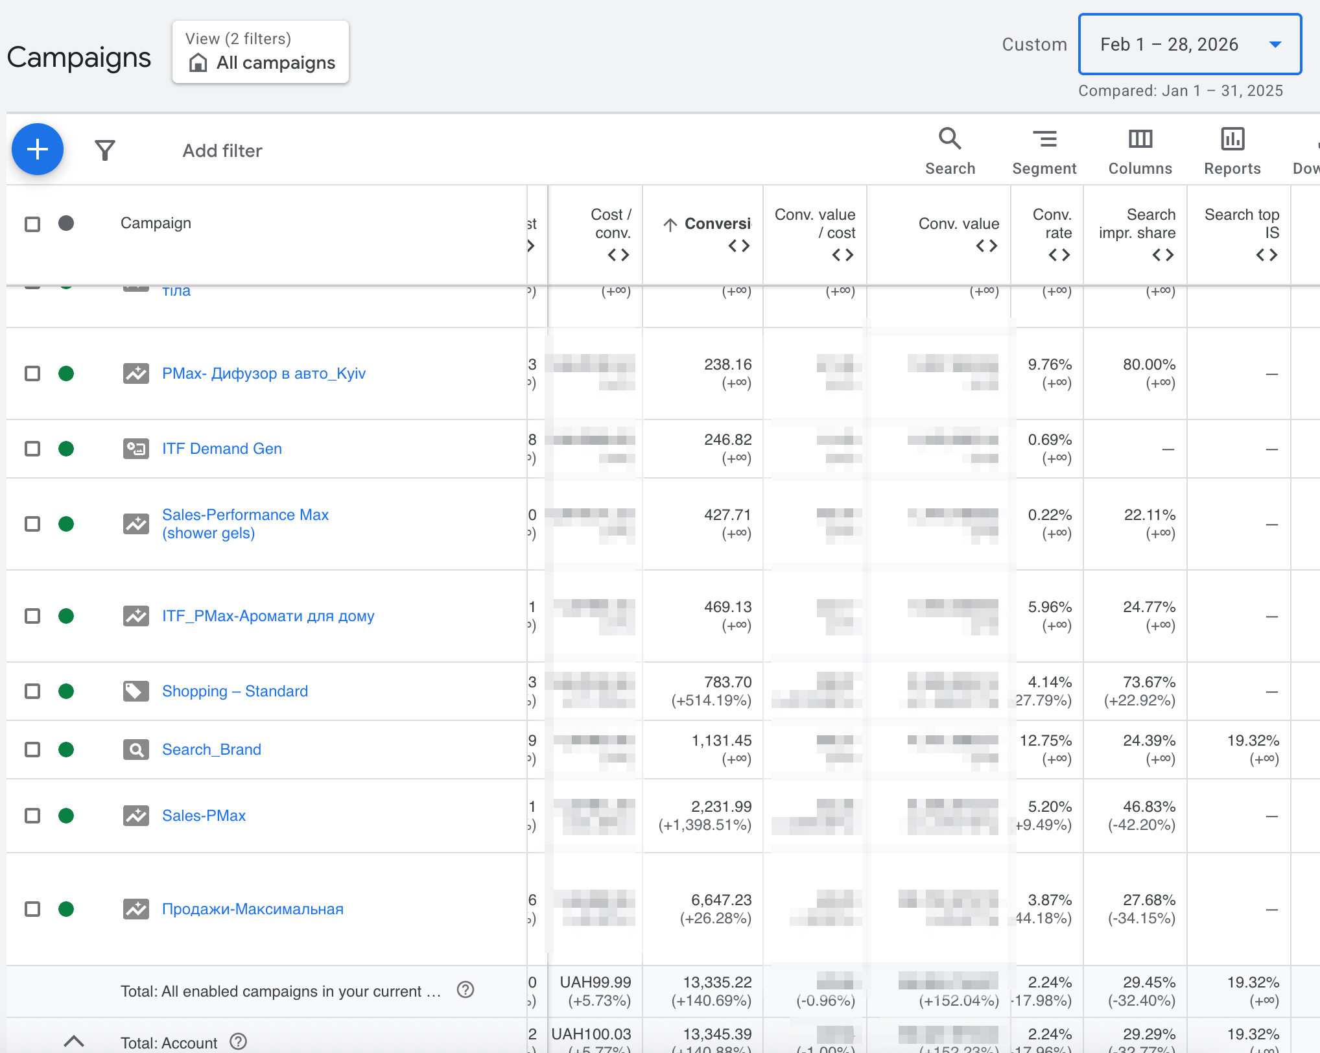Click the sort arrow on Conversions column
The height and width of the screenshot is (1053, 1320).
pyautogui.click(x=670, y=224)
